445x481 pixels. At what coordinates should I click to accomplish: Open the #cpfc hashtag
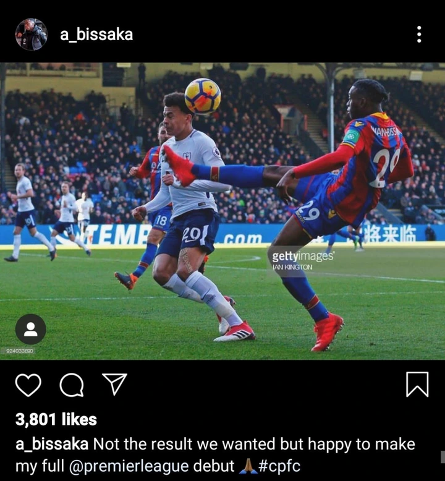(279, 466)
